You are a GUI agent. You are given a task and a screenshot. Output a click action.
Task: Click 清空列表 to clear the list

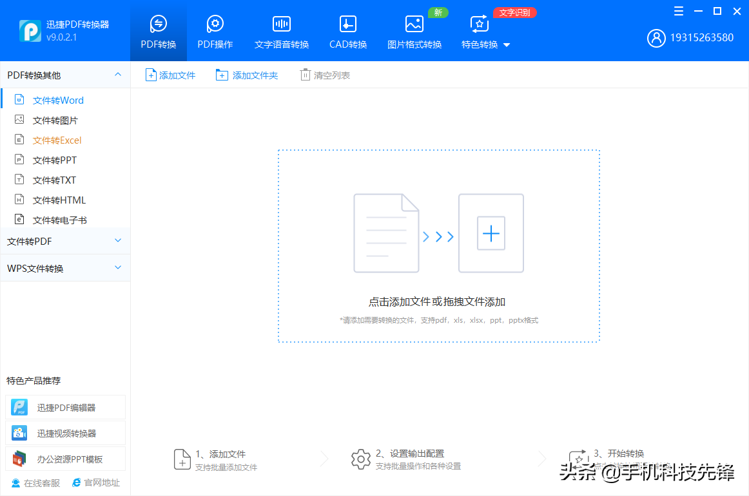coord(324,74)
